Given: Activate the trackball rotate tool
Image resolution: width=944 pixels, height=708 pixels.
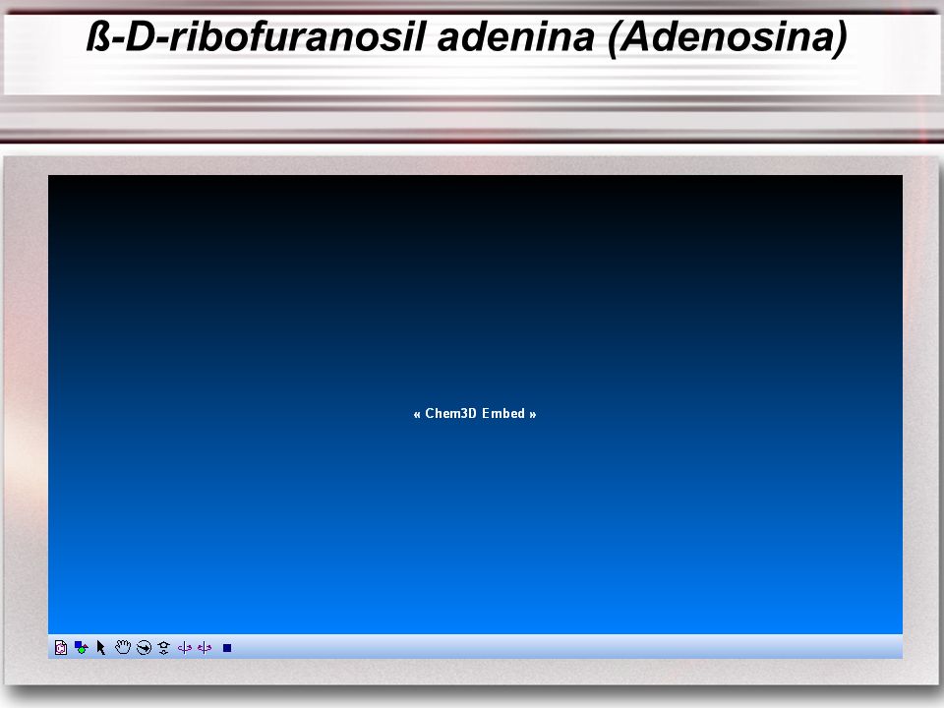Looking at the screenshot, I should pos(144,648).
